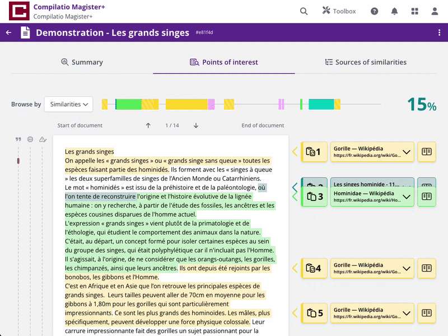Screen dimensions: 448x336
Task: Open the help question mark icon
Action: pos(374,11)
